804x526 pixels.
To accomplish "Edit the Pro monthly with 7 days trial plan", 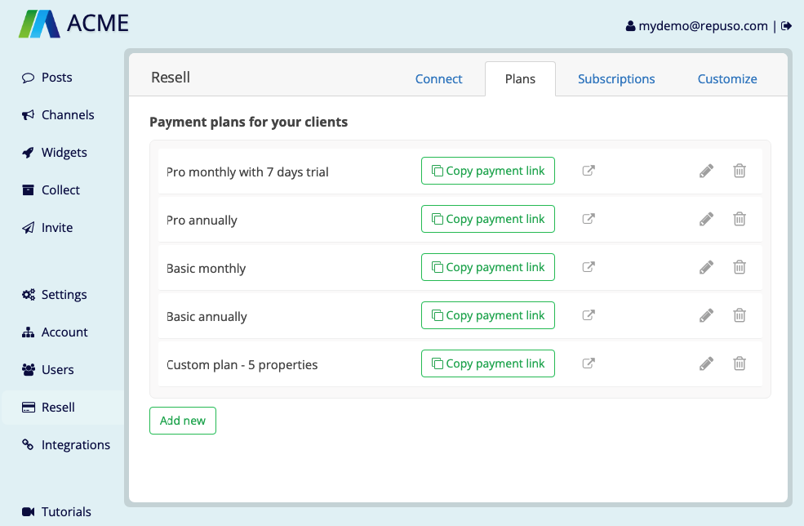I will [x=706, y=171].
